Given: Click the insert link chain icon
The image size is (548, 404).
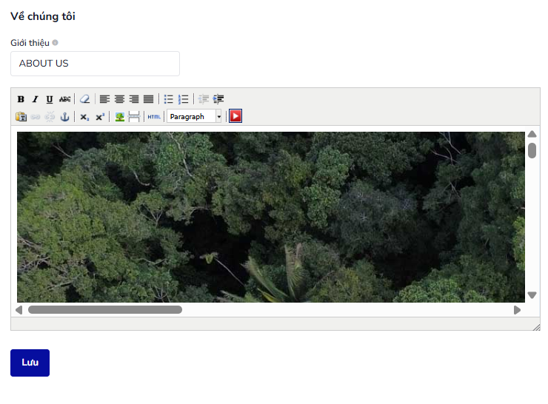Looking at the screenshot, I should coord(36,117).
